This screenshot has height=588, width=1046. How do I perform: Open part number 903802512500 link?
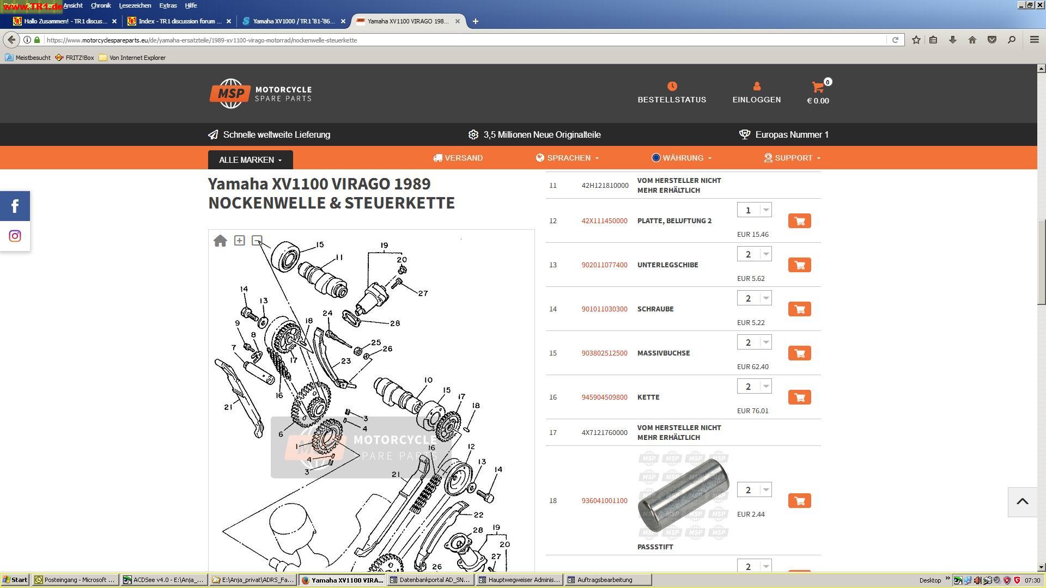pyautogui.click(x=604, y=353)
